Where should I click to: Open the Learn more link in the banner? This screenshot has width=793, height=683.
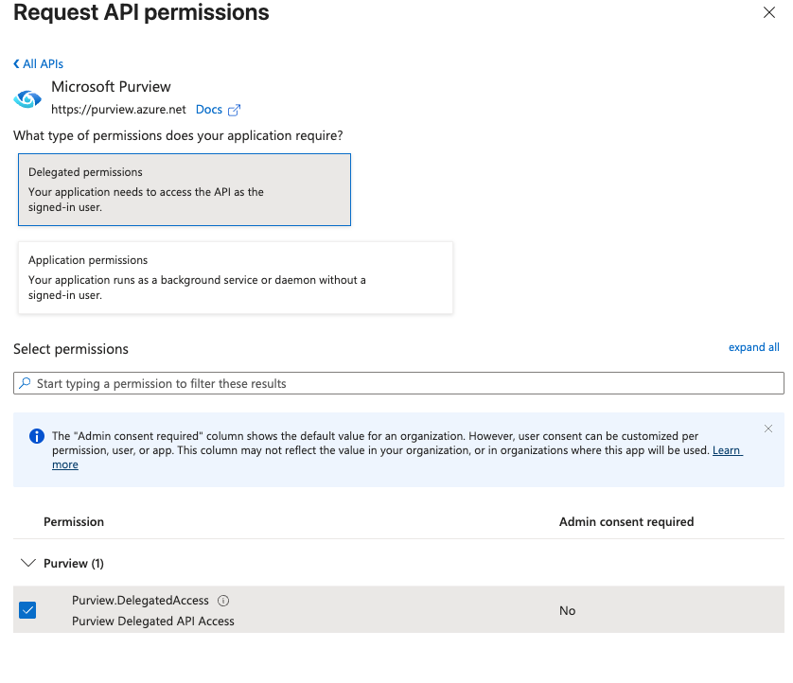727,450
